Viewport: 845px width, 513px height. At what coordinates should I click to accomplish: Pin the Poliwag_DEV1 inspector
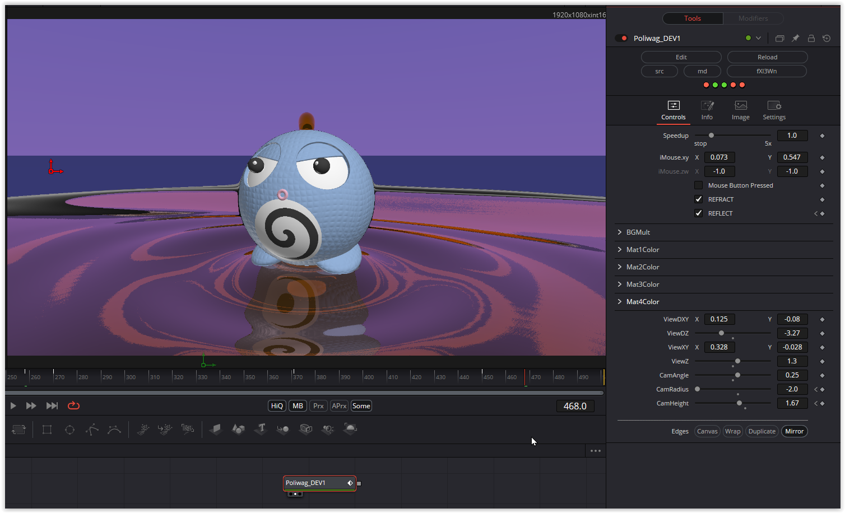coord(795,39)
